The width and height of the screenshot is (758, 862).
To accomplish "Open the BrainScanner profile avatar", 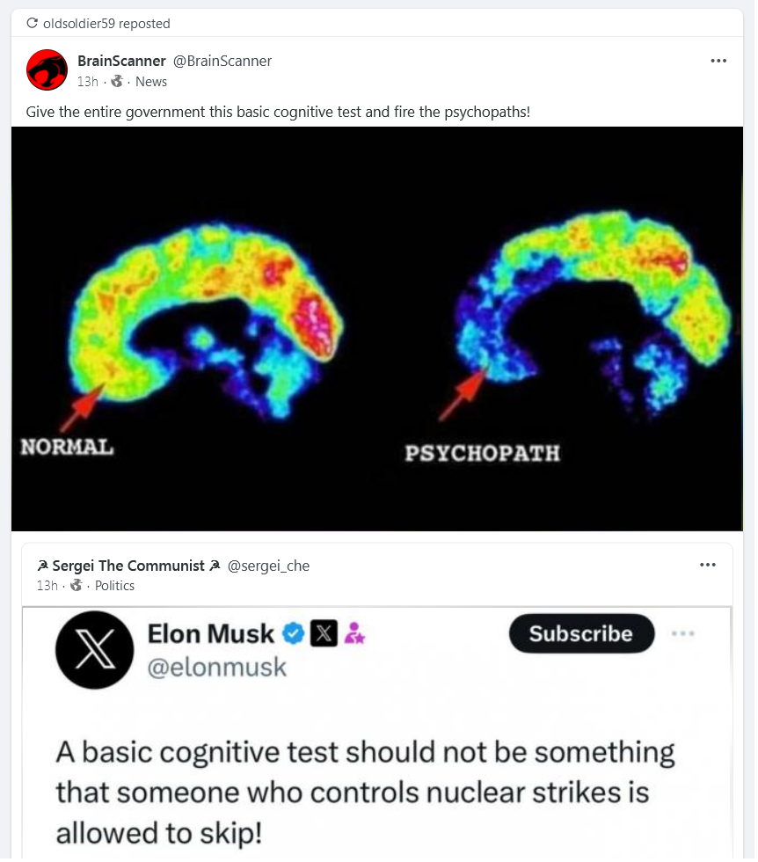I will [47, 69].
